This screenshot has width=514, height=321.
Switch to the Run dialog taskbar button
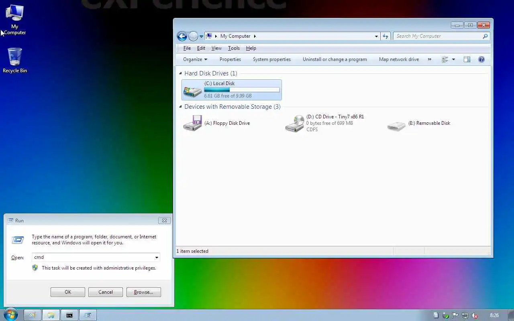coord(88,315)
